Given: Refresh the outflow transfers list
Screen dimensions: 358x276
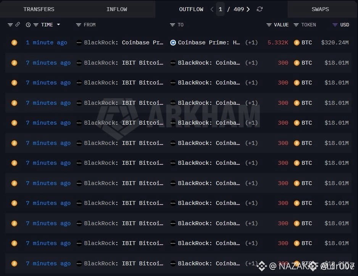Looking at the screenshot, I should pyautogui.click(x=260, y=9).
